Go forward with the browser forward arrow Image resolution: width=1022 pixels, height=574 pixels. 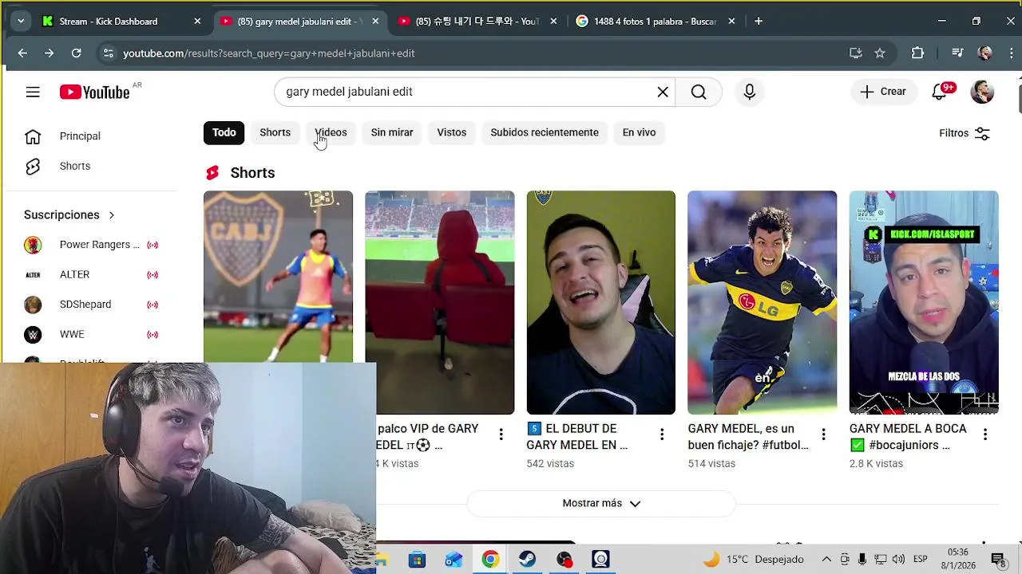(x=50, y=53)
